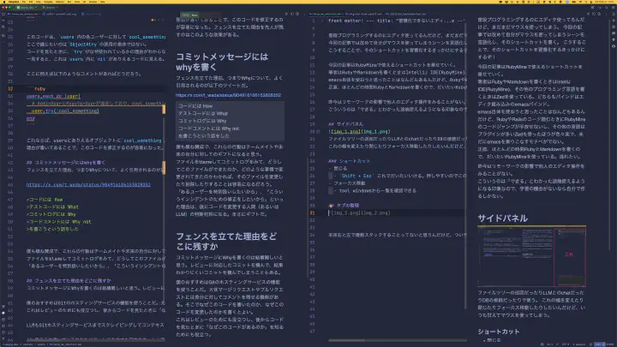This screenshot has width=617, height=347.
Task: Click the right preview pane vertical scrollbar
Action: (x=609, y=134)
